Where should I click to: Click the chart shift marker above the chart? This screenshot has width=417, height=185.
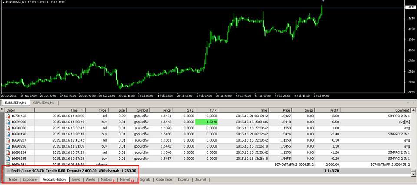(323, 1)
